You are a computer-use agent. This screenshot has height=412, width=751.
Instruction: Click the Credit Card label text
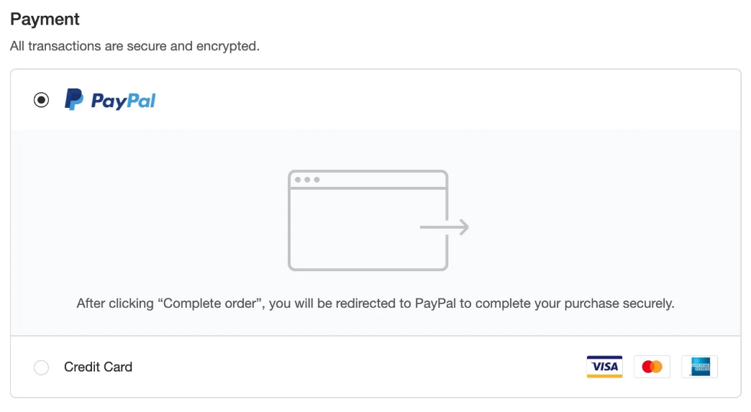[98, 367]
